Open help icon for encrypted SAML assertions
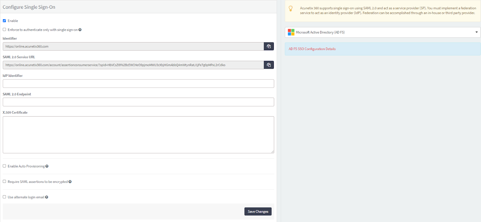Image resolution: width=481 pixels, height=222 pixels. pos(70,182)
